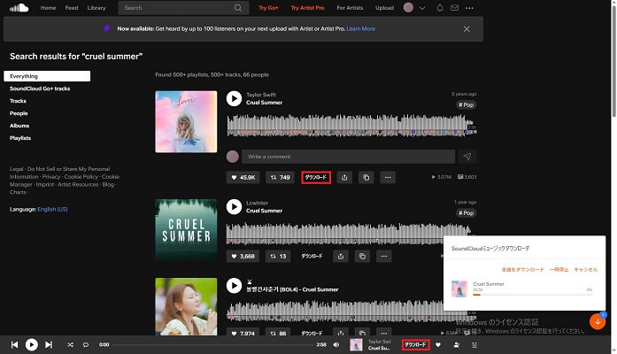617x354 pixels.
Task: Like Taylor Swift track (45.9K)
Action: tap(243, 177)
